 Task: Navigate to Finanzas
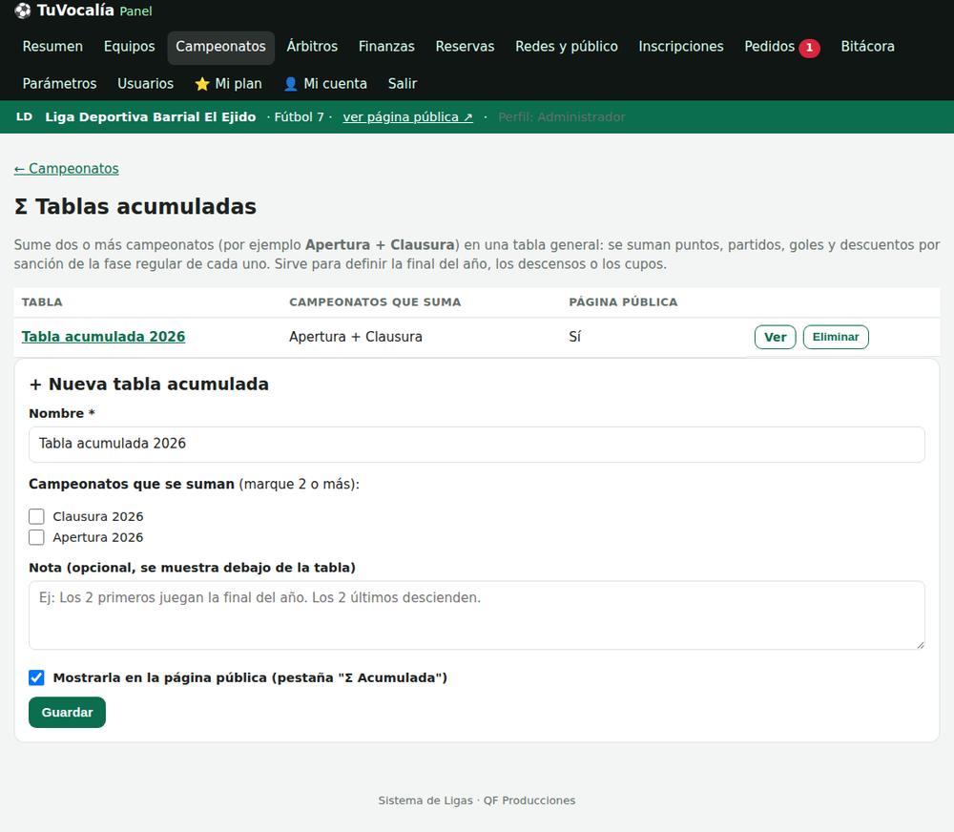coord(386,47)
